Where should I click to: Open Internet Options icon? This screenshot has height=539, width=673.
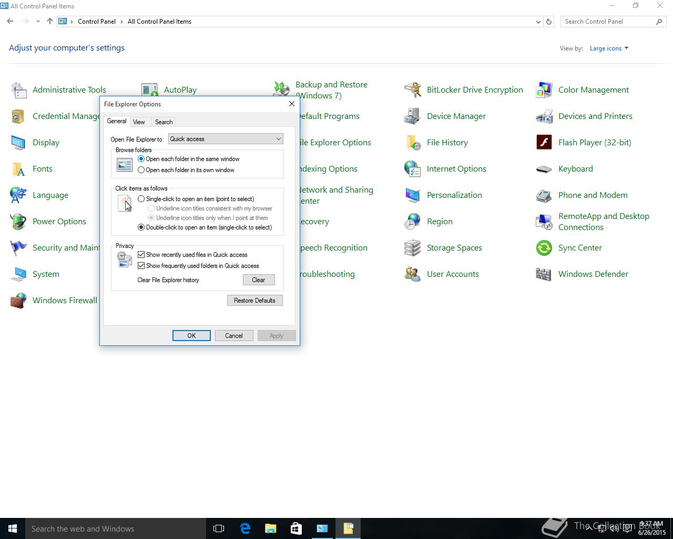pyautogui.click(x=413, y=169)
